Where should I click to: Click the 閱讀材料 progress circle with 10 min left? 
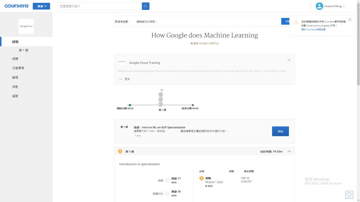click(x=167, y=194)
